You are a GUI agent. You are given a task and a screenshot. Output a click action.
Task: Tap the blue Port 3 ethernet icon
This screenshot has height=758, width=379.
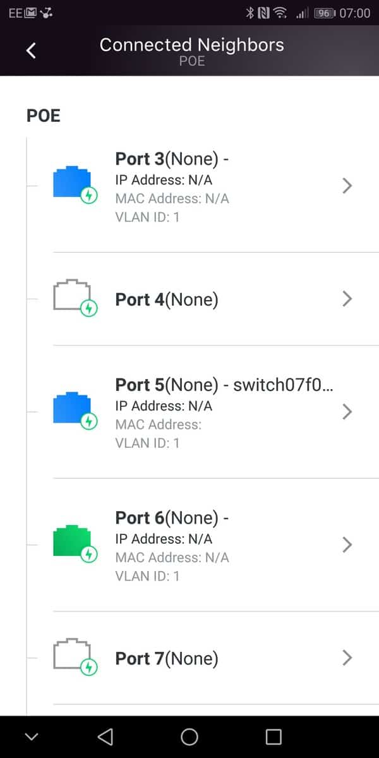click(x=71, y=184)
